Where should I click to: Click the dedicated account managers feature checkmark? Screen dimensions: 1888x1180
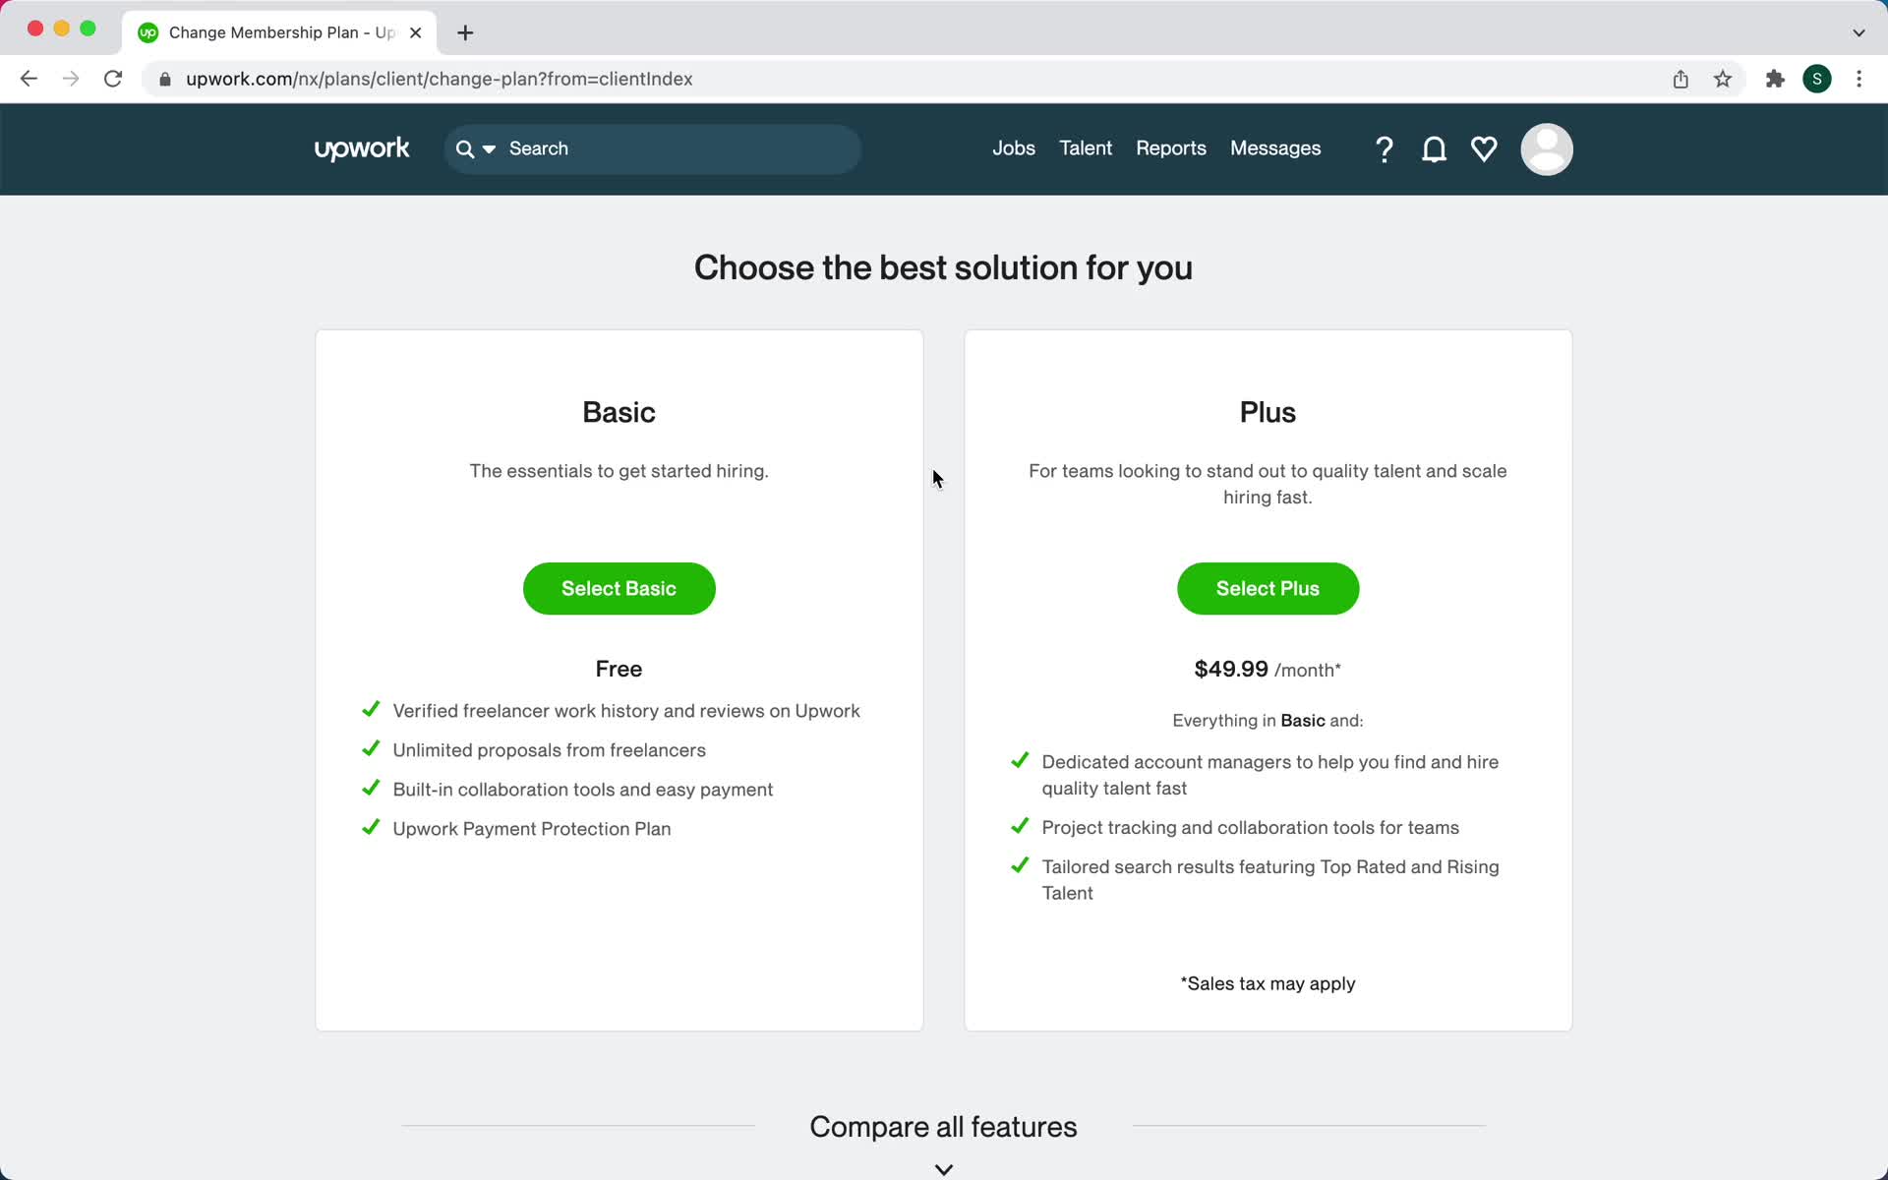1020,760
